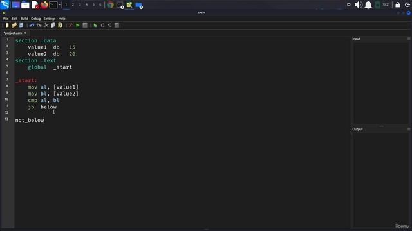This screenshot has width=412, height=231.
Task: Switch to workspace 4
Action: pyautogui.click(x=86, y=4)
